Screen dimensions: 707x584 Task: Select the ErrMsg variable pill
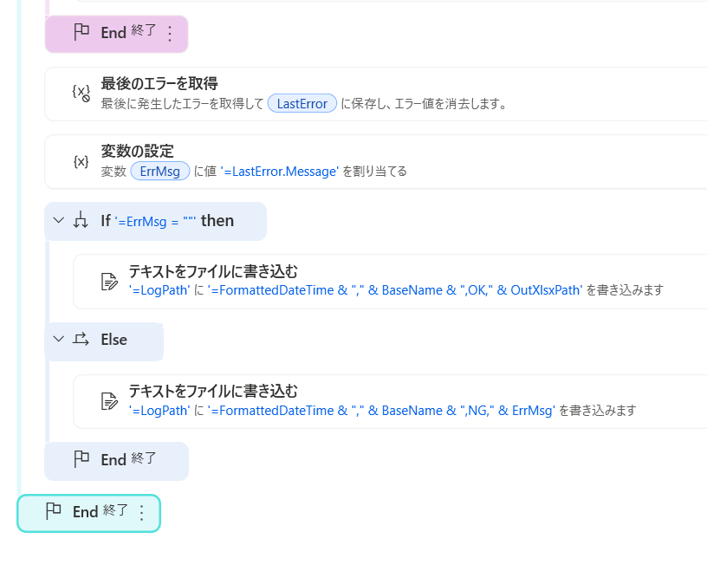coord(159,172)
